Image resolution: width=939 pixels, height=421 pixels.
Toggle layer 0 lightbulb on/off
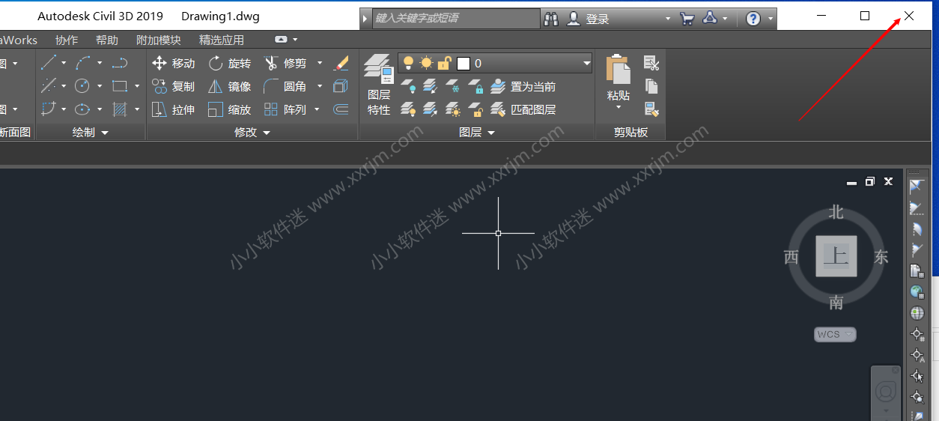(409, 63)
